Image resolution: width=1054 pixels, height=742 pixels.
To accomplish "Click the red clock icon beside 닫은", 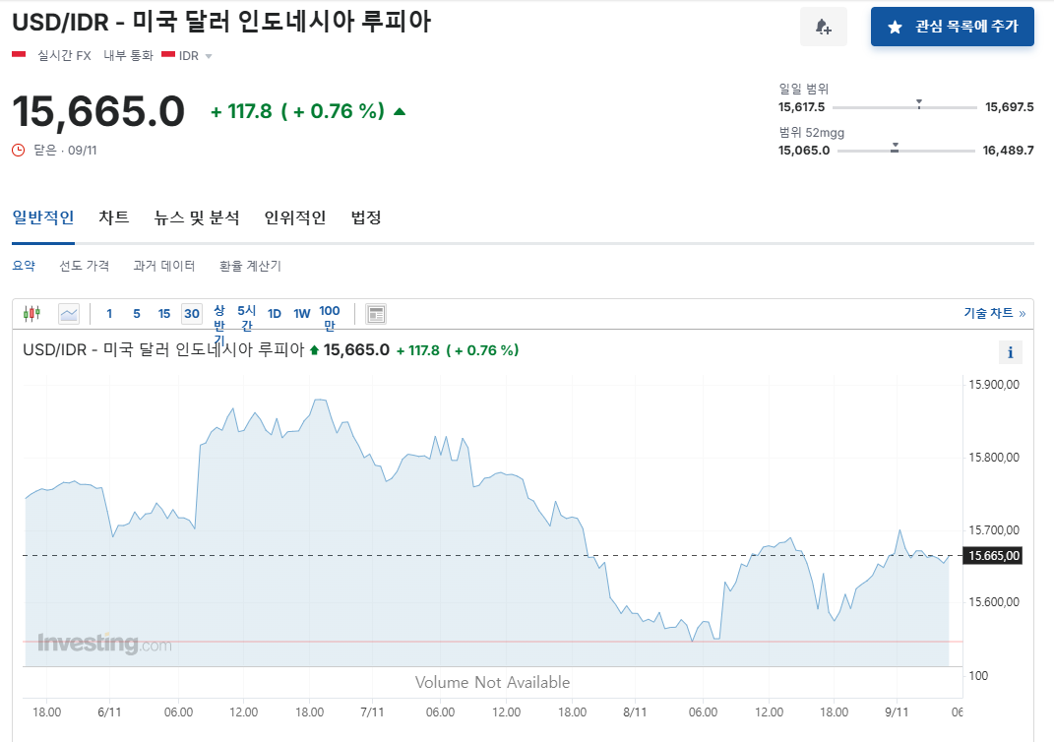I will (x=18, y=150).
